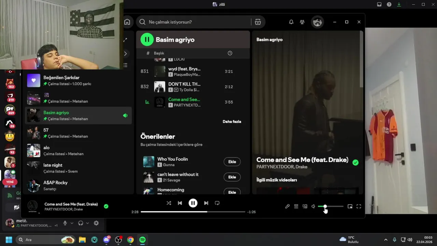Select track 831 wyd (feat. Brys...)

point(193,71)
